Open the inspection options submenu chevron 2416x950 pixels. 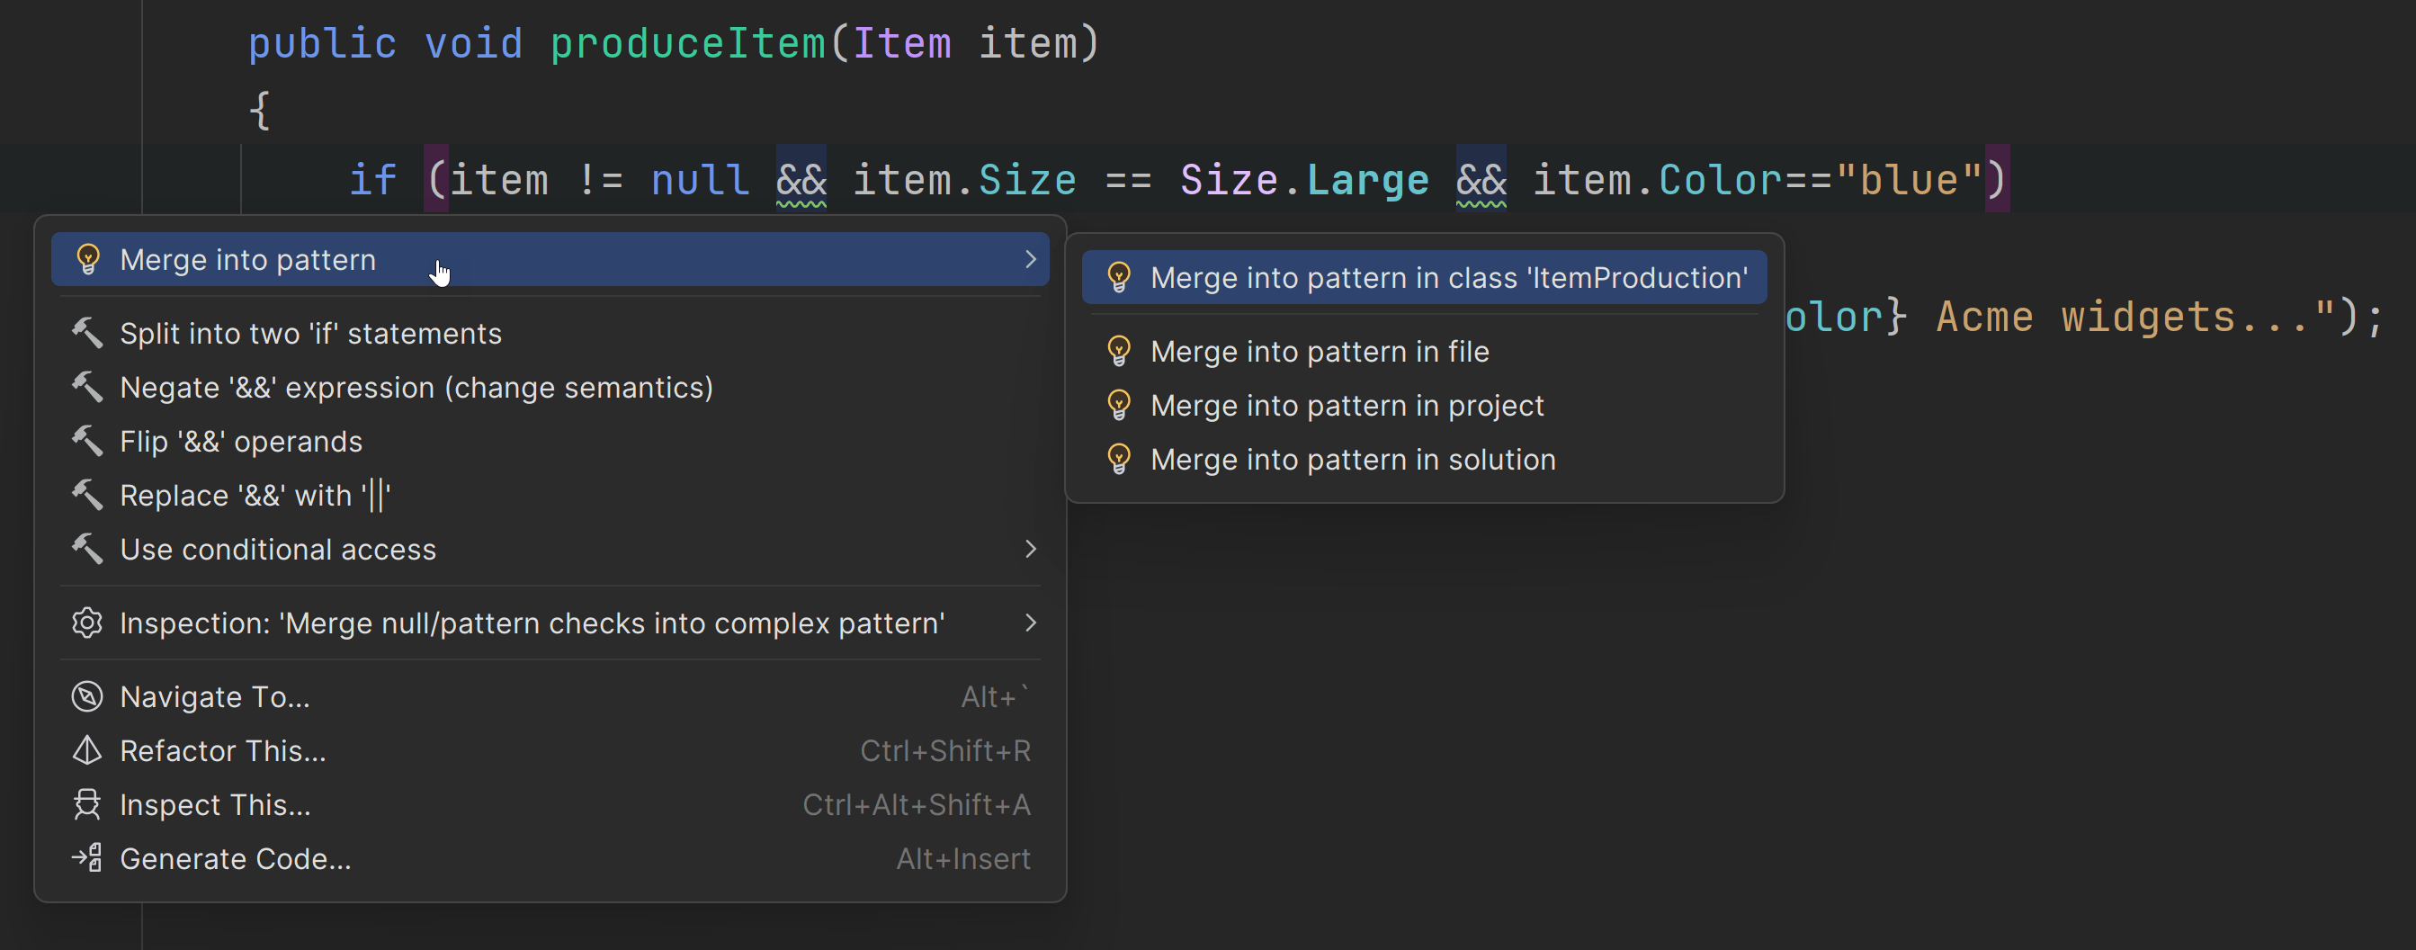[x=1031, y=623]
